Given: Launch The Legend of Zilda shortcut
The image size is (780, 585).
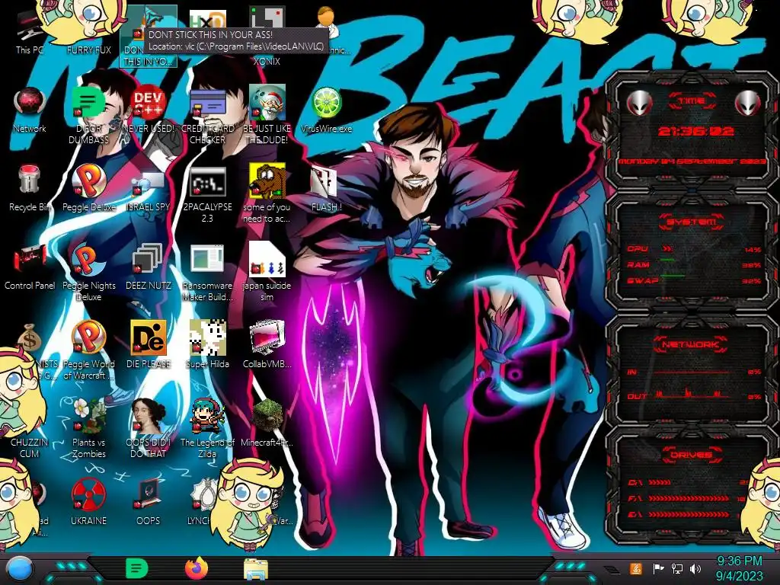Looking at the screenshot, I should click(207, 429).
